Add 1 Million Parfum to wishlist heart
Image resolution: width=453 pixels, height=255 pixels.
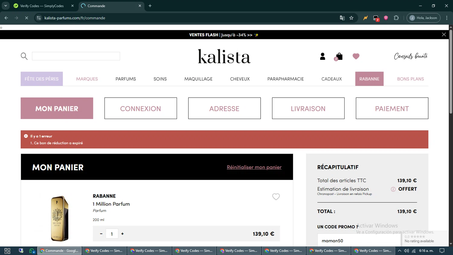pos(276,197)
